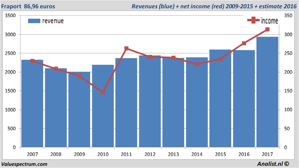299x168 pixels.
Task: Select the 2015 revenue bar
Action: [220, 99]
